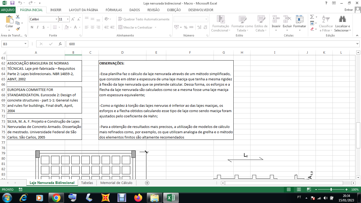
Task: Toggle align text left
Action: pyautogui.click(x=86, y=27)
